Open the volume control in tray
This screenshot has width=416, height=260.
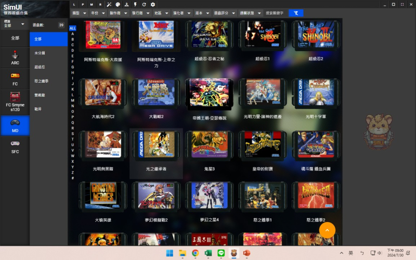[380, 253]
